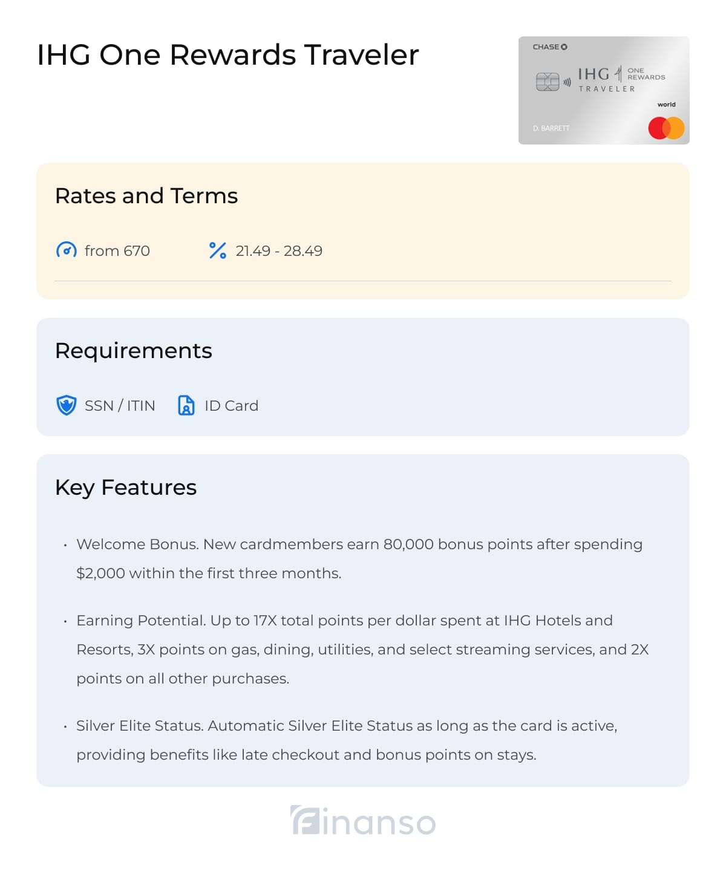The height and width of the screenshot is (871, 726).
Task: Click the ID Card document icon
Action: [x=186, y=405]
